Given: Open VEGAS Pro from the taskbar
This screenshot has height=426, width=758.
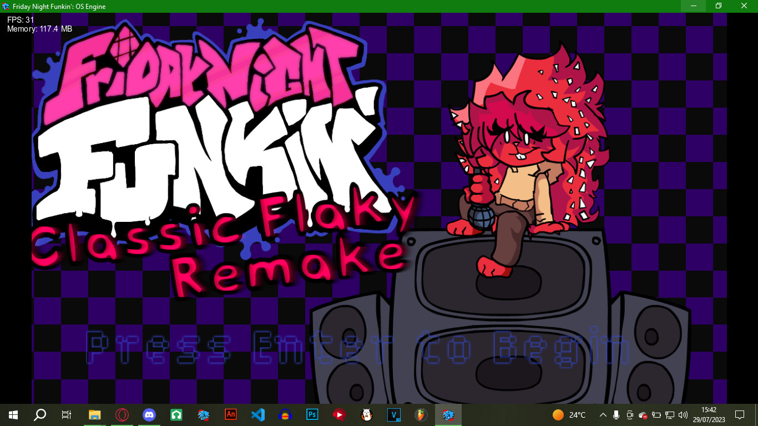Looking at the screenshot, I should click(393, 414).
